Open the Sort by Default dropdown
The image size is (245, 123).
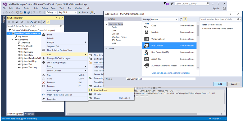164,20
